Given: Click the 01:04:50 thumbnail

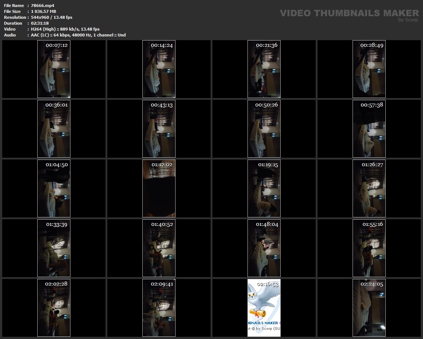Looking at the screenshot, I should coord(54,189).
